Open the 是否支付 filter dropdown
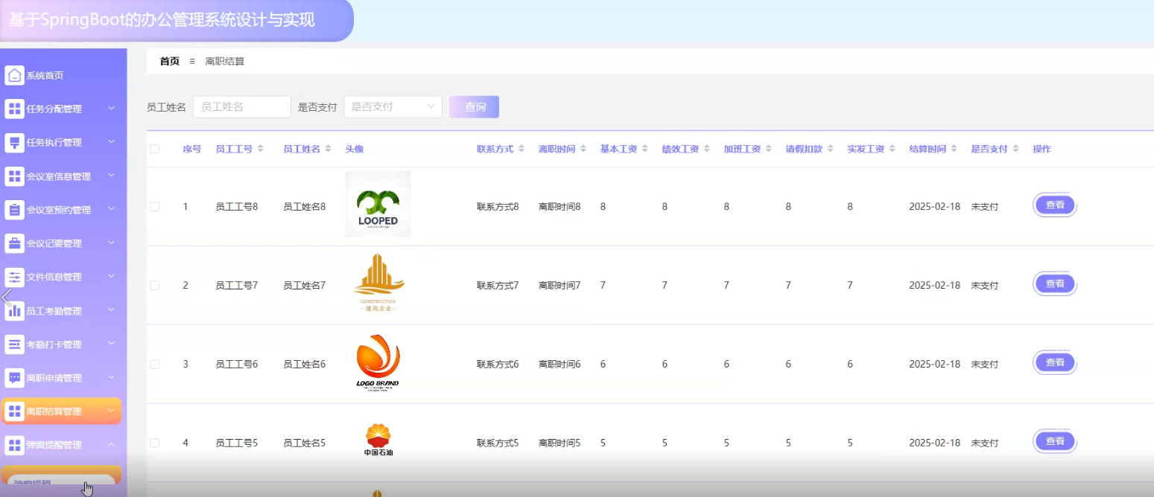This screenshot has height=497, width=1154. 393,107
